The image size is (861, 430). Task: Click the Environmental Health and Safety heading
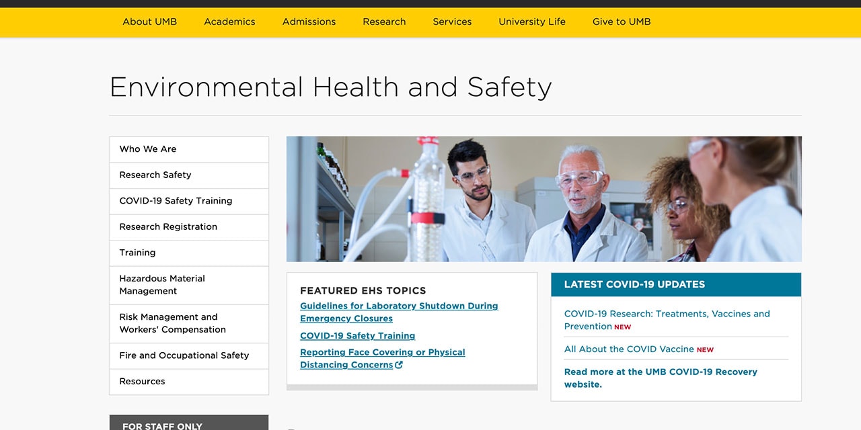(330, 87)
